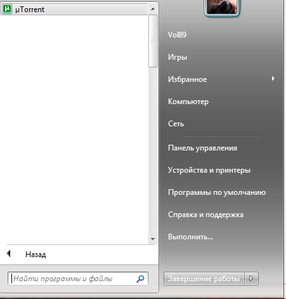Click the green µTorrent icon
The width and height of the screenshot is (286, 299).
(x=8, y=9)
